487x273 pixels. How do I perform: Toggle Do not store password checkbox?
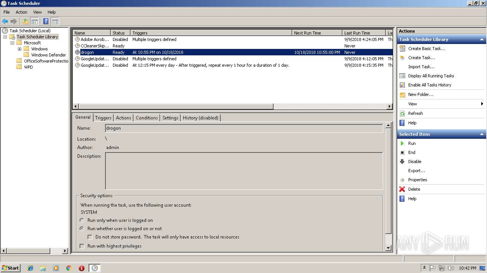coord(90,237)
